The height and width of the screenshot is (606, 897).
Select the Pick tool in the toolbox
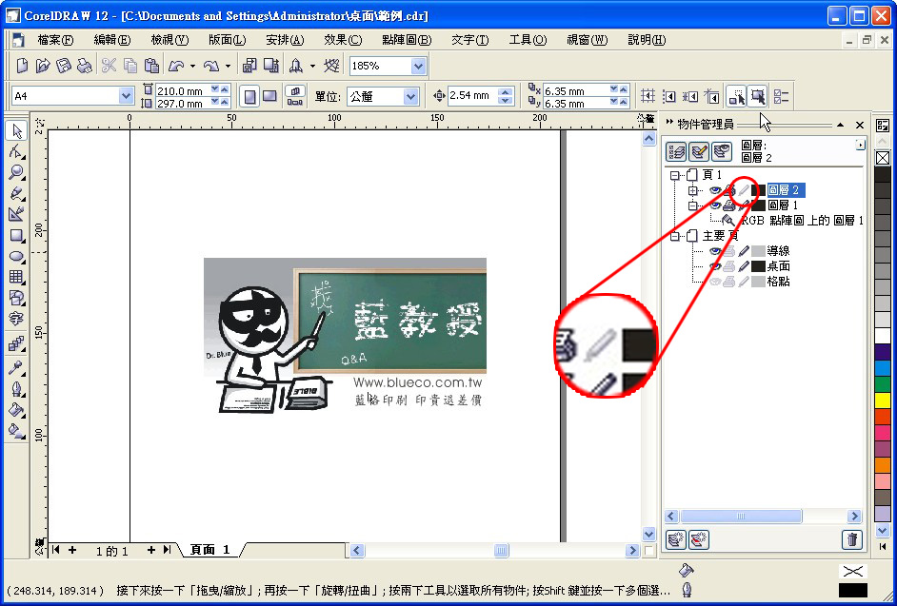(x=16, y=131)
